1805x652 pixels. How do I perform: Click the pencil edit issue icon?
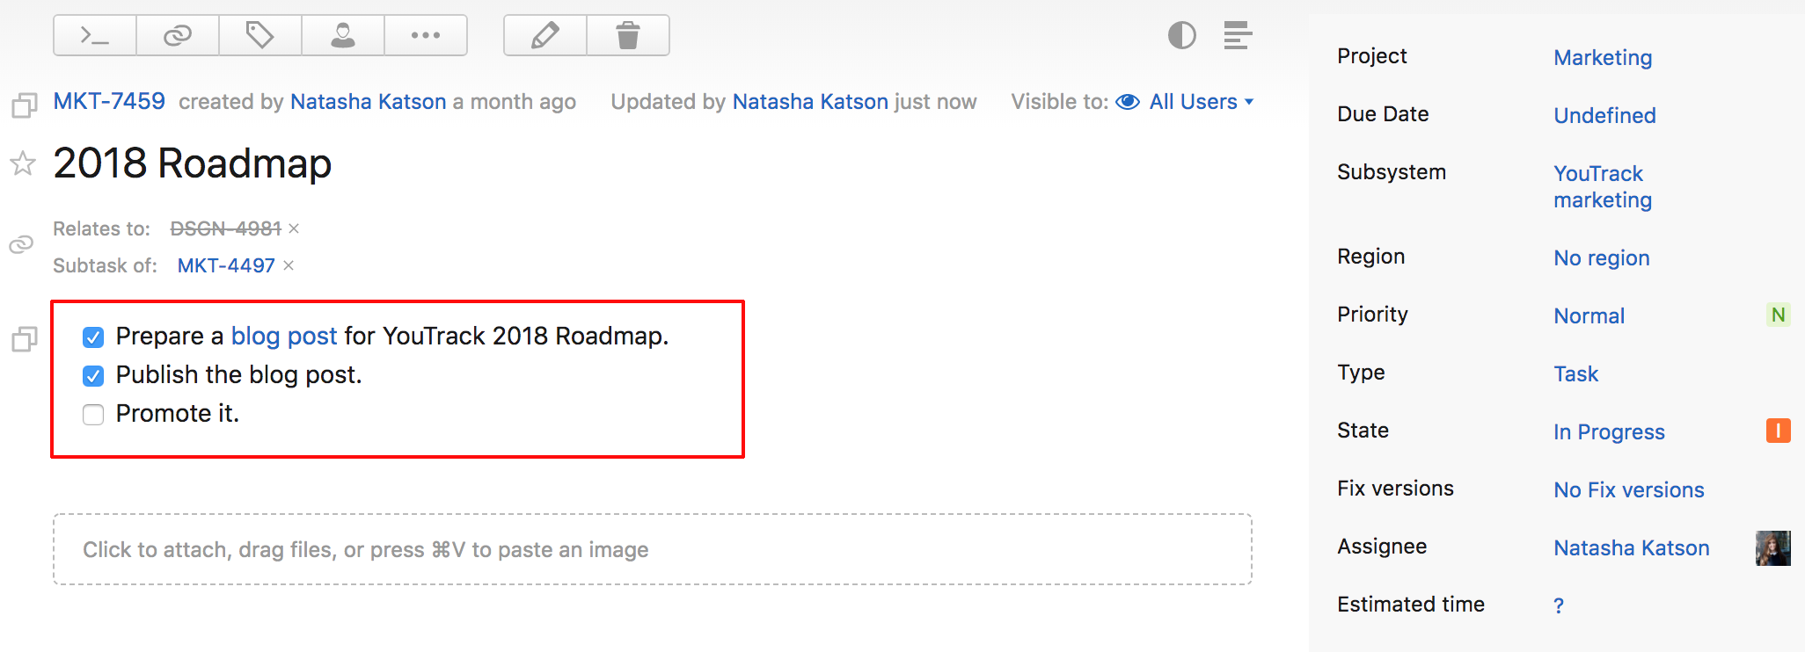[545, 35]
